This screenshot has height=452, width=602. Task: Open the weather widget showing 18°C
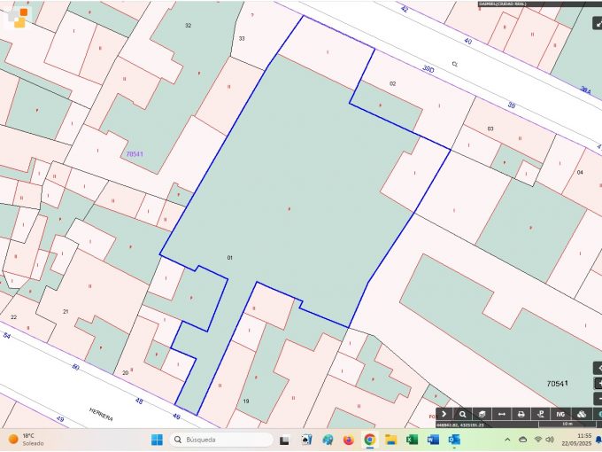[27, 440]
